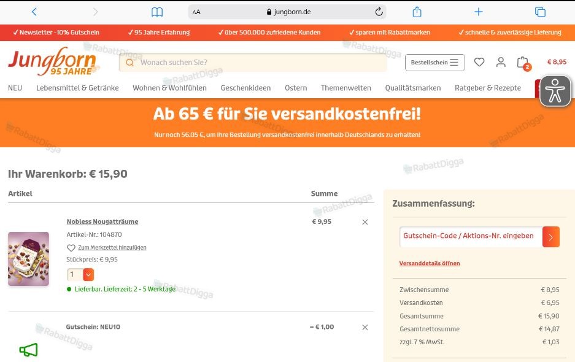The image size is (575, 362).
Task: Click the Nobless Nougatträume product thumbnail
Action: point(29,258)
